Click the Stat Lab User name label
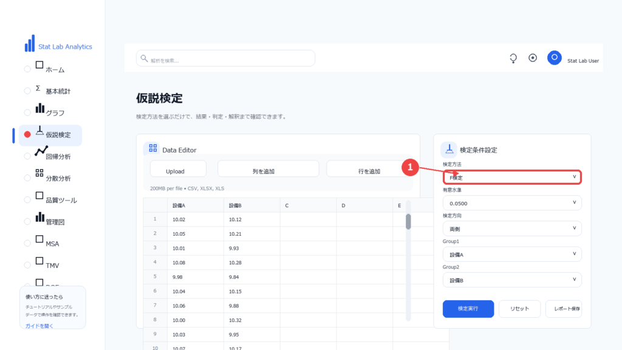The height and width of the screenshot is (350, 622). click(583, 61)
